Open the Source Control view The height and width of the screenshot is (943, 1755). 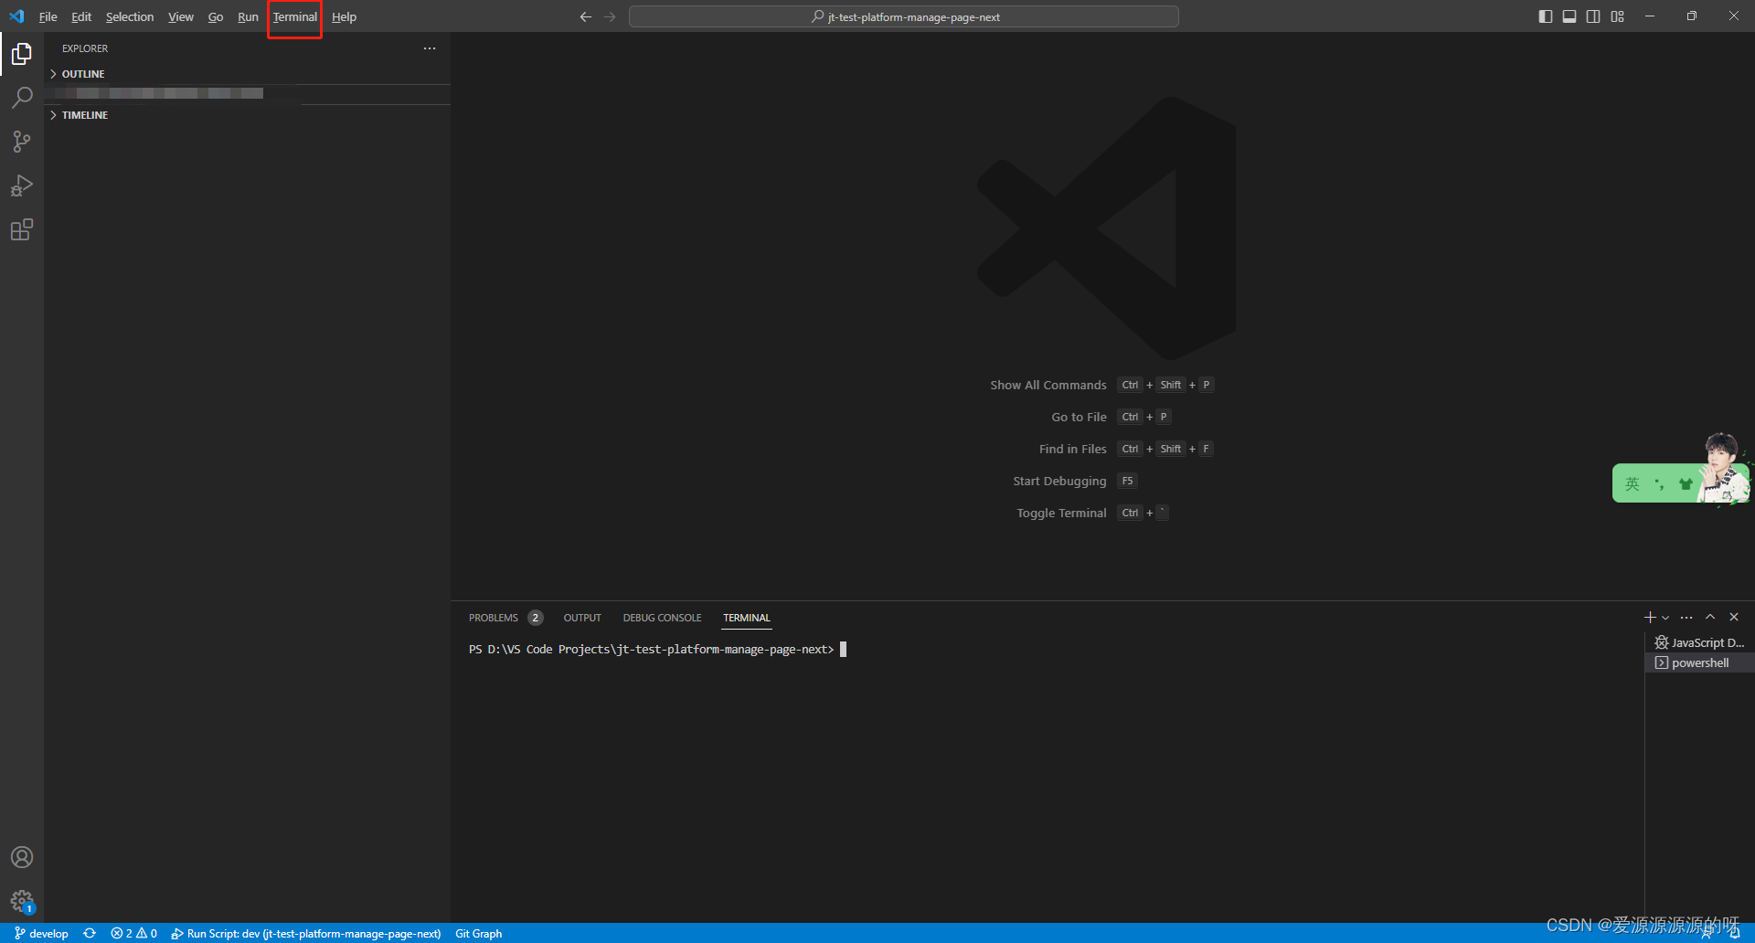point(22,142)
